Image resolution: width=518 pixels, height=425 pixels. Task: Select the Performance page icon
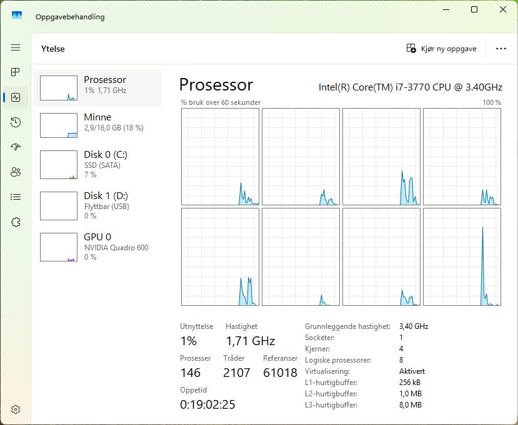(16, 97)
